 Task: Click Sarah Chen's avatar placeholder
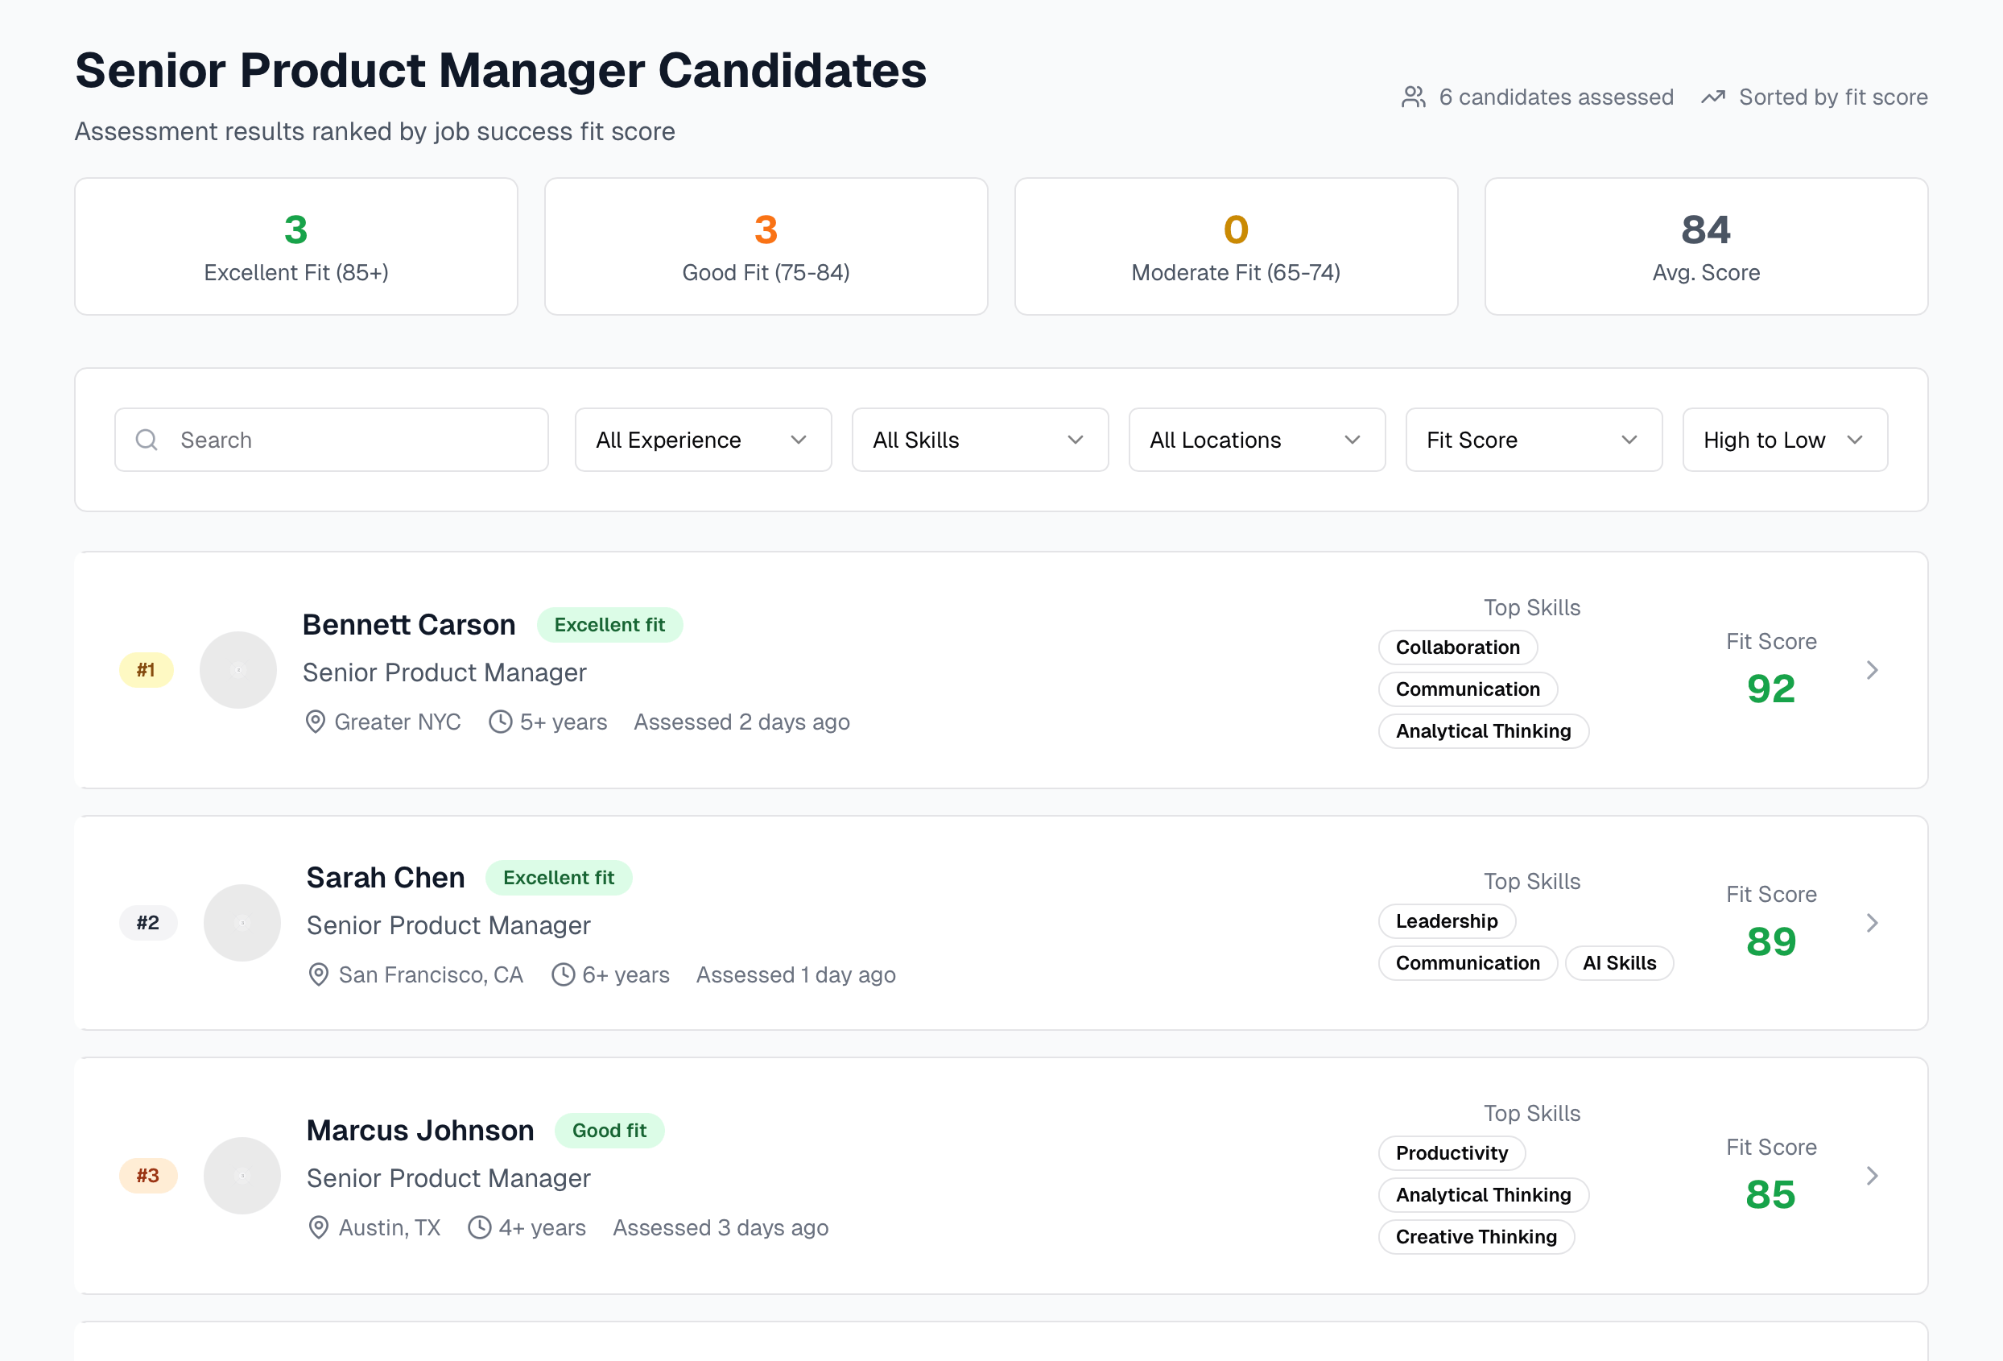pos(242,922)
